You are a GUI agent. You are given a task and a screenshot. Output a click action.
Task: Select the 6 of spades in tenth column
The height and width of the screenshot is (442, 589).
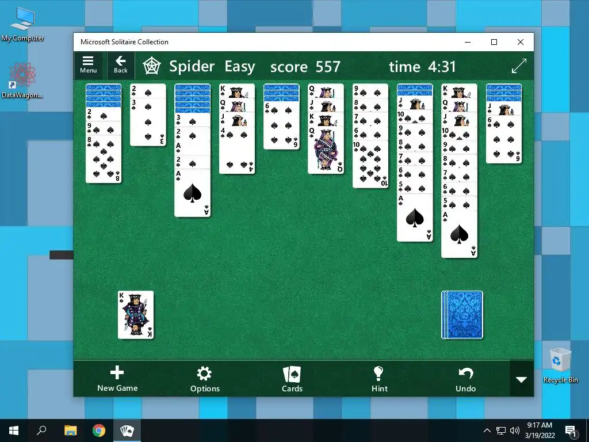click(504, 139)
